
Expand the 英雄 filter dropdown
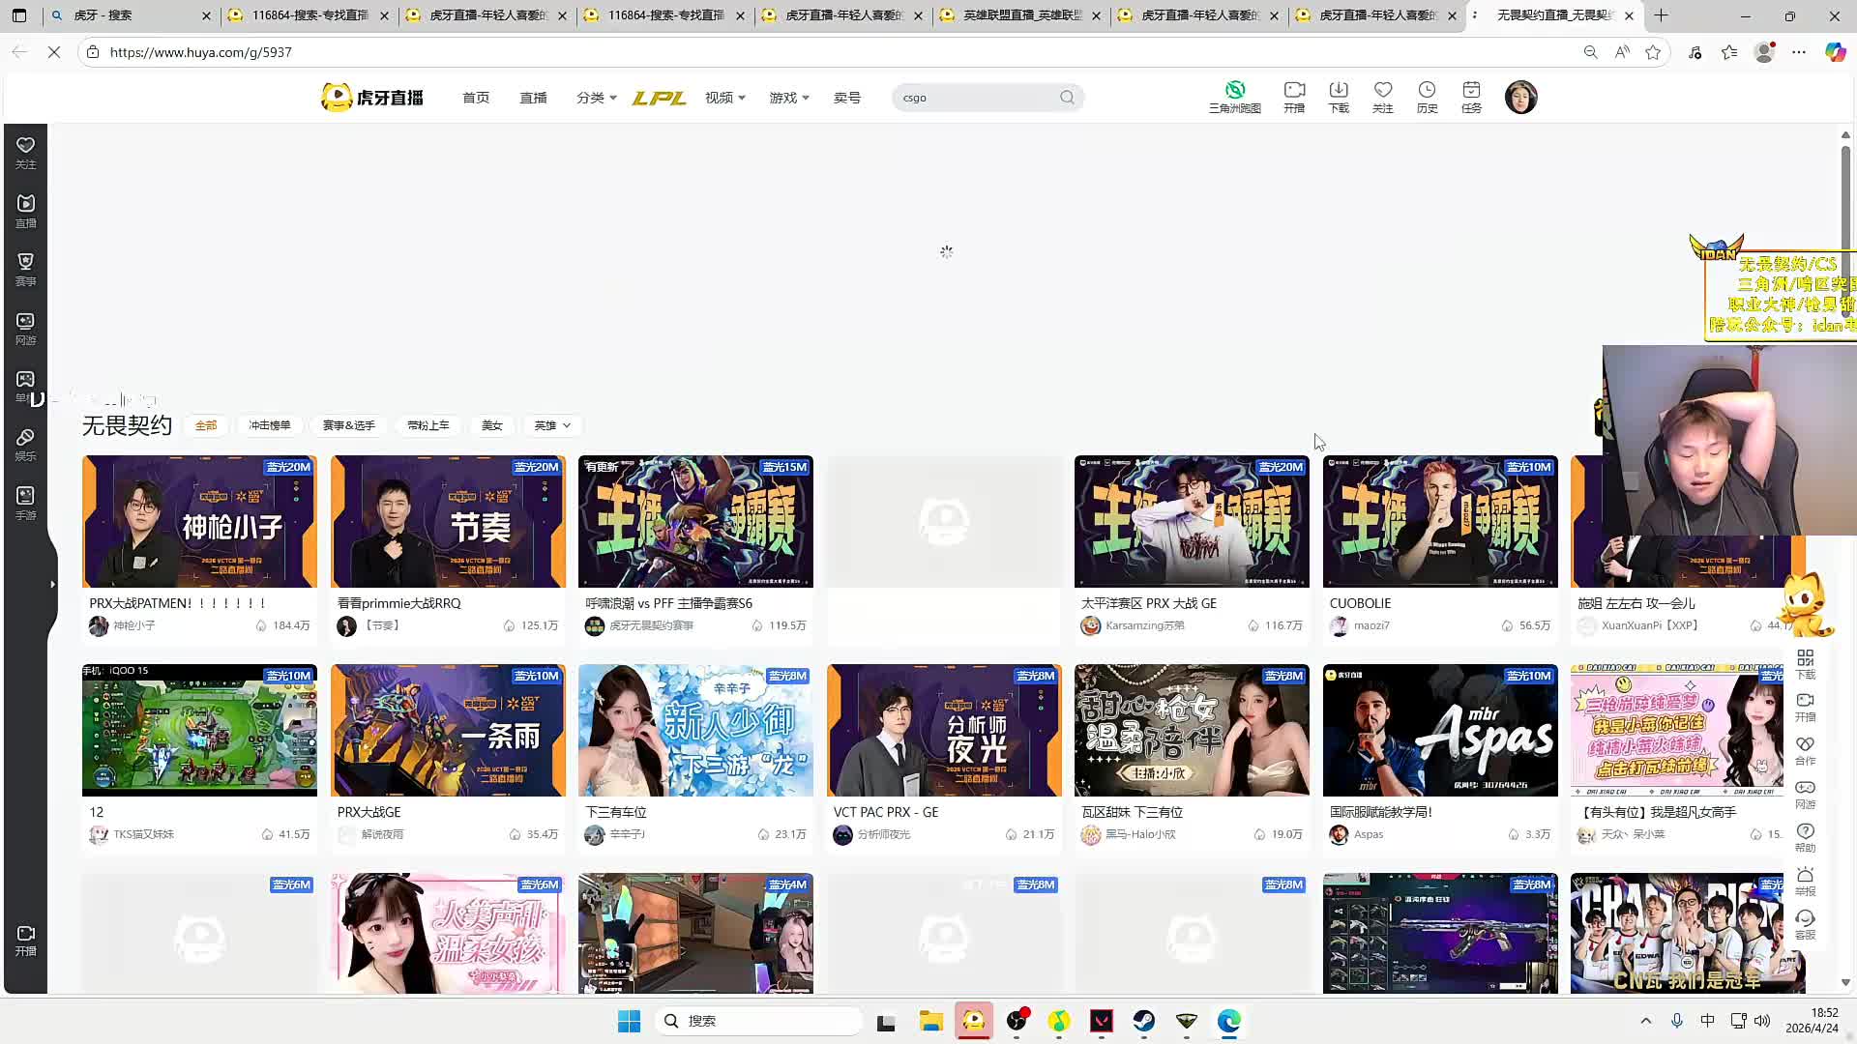point(552,425)
